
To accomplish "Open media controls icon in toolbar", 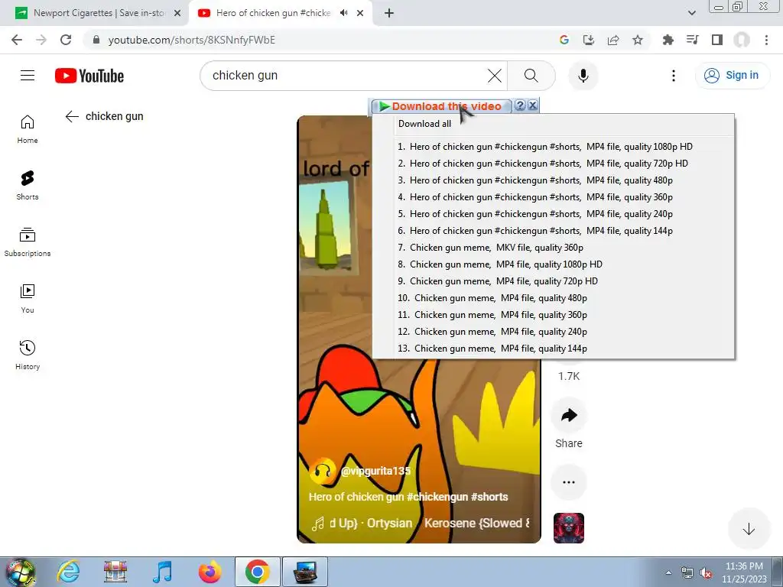I will (692, 40).
